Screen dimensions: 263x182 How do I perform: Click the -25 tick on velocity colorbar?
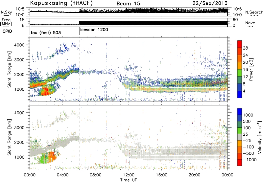coord(248,140)
